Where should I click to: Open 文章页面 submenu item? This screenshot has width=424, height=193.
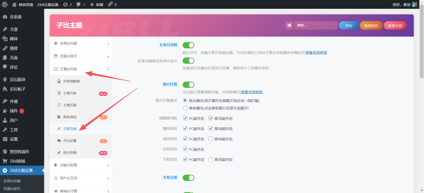coord(81,105)
